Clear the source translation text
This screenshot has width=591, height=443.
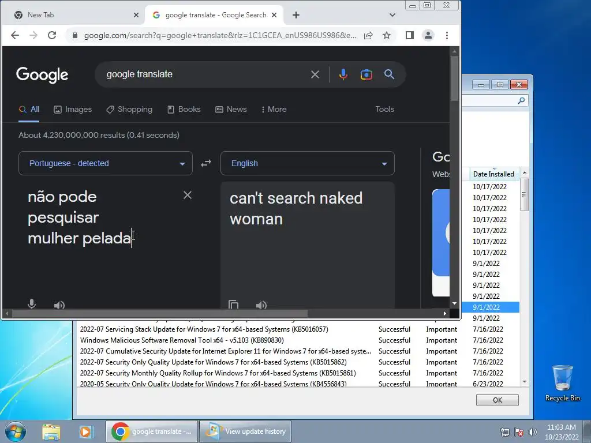tap(188, 195)
